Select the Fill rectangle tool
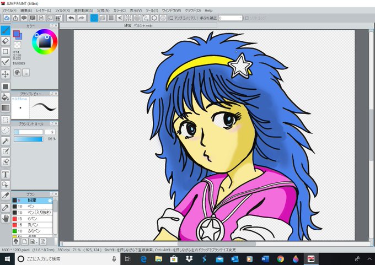The image size is (375, 265). (6, 86)
